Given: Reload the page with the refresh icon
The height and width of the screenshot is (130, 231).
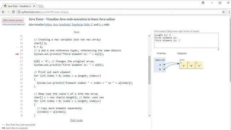Looking at the screenshot, I should coord(13,12).
